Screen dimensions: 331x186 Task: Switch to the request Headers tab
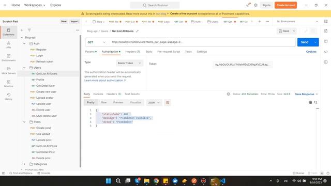pyautogui.click(x=132, y=52)
